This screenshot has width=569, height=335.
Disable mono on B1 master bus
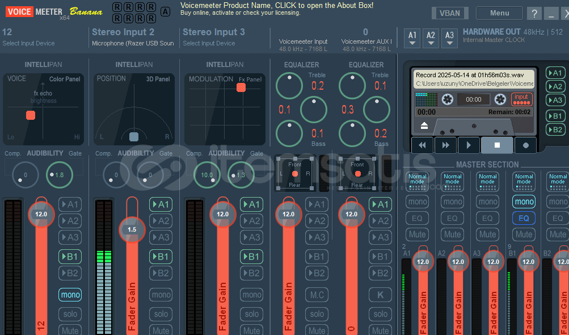(x=524, y=202)
